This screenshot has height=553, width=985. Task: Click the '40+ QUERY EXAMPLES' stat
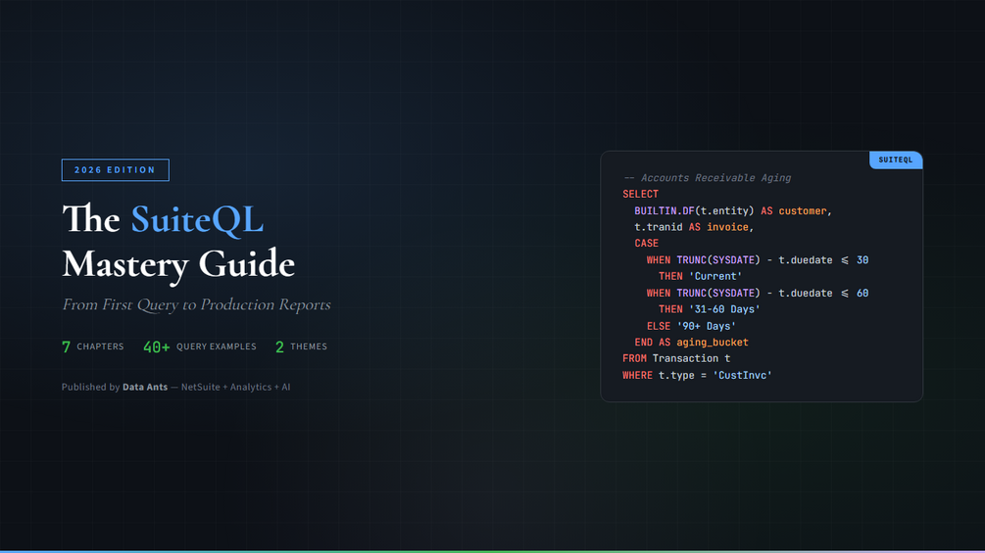200,346
